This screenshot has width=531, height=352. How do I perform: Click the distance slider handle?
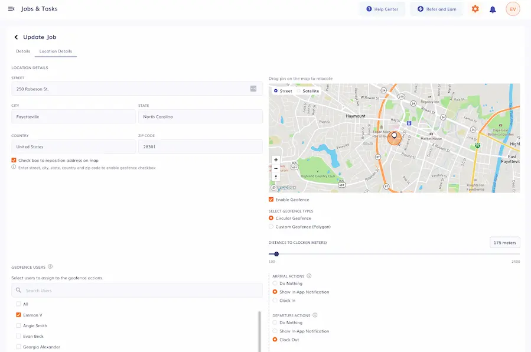[x=276, y=254]
